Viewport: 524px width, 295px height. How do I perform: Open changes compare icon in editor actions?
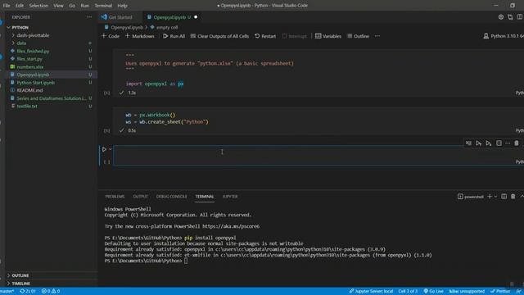click(x=510, y=17)
